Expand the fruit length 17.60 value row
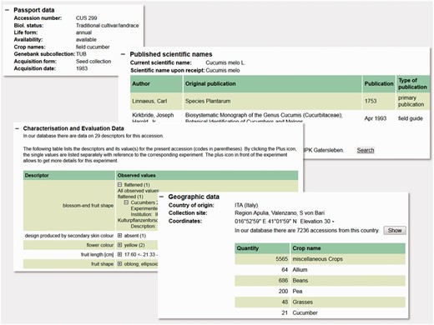Viewport: 434px width, 325px height. pos(119,254)
